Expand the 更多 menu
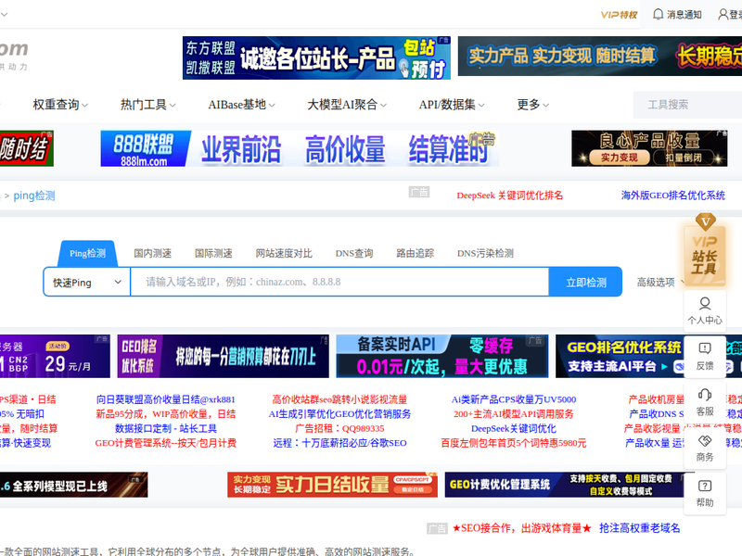The image size is (742, 556). click(532, 105)
